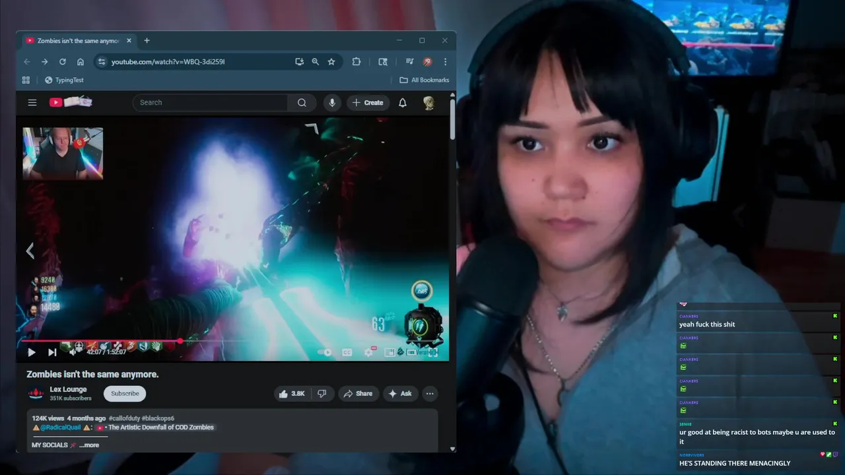Bookmark this page with the star
Image resolution: width=845 pixels, height=475 pixels.
point(331,61)
